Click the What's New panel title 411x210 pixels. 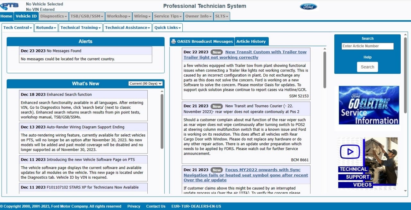click(85, 84)
